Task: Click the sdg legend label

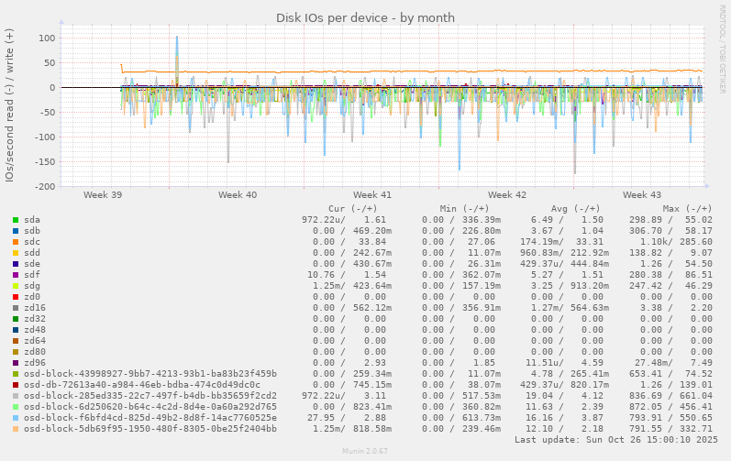Action: tap(32, 286)
